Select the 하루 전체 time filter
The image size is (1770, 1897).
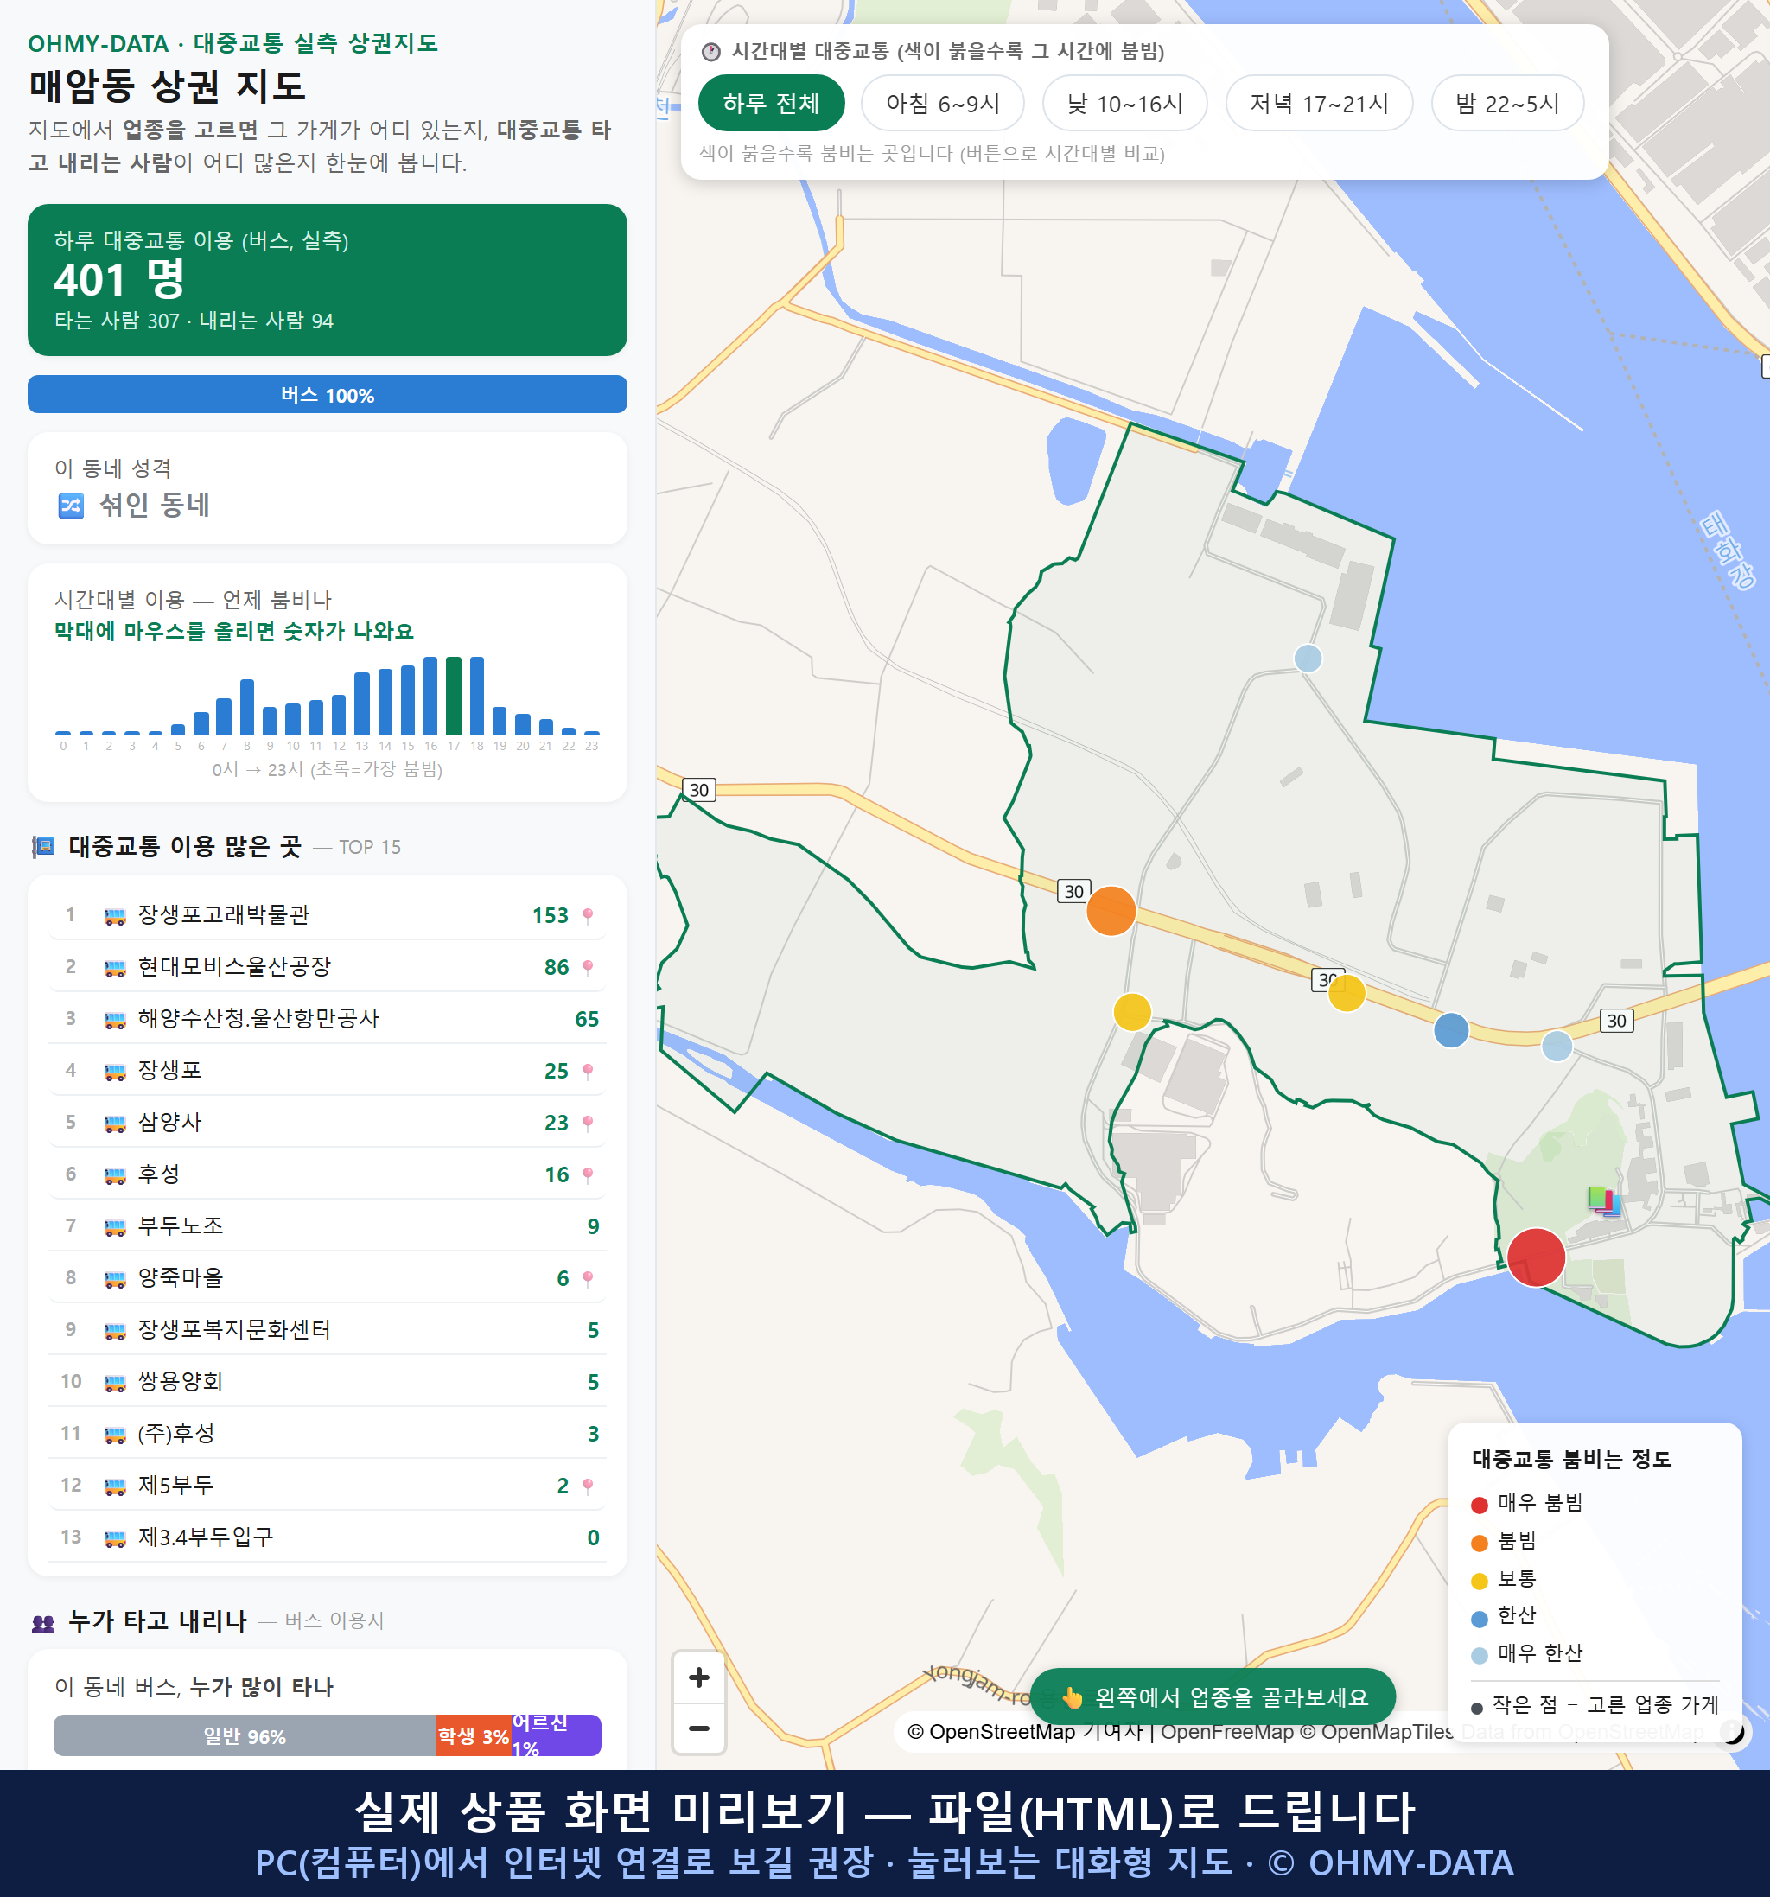tap(771, 103)
